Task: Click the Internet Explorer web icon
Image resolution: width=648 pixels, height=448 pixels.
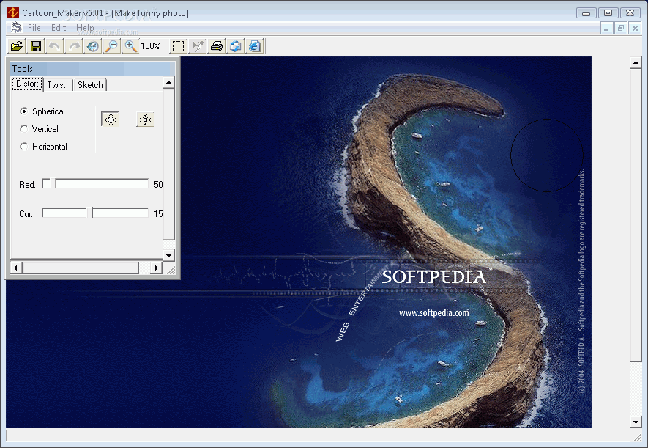Action: 255,46
